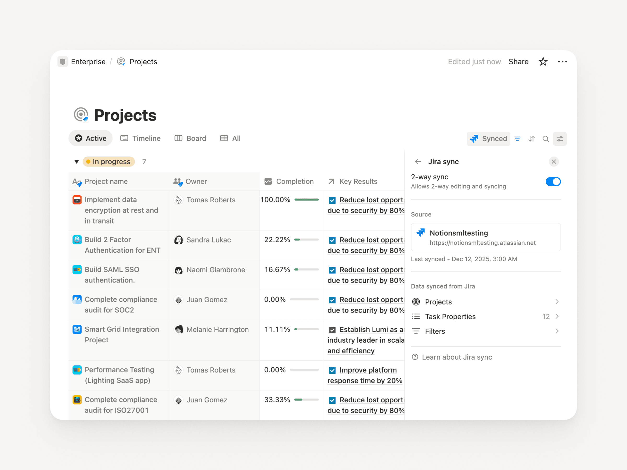Click the back arrow in the Jira sync panel
Image resolution: width=627 pixels, height=470 pixels.
click(417, 161)
